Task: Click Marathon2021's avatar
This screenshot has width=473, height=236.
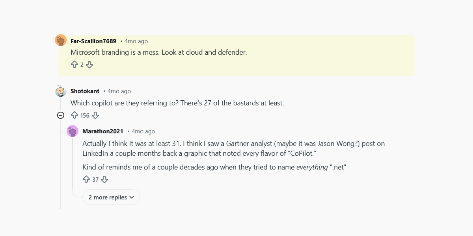Action: (73, 131)
